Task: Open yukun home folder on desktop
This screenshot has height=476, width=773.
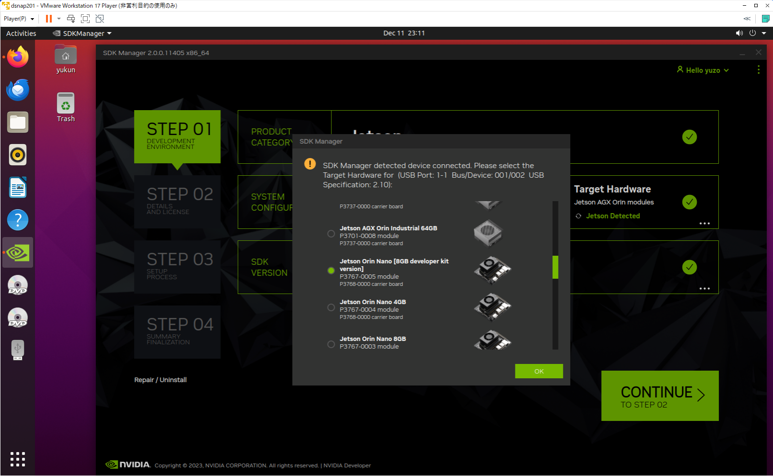Action: (x=66, y=59)
